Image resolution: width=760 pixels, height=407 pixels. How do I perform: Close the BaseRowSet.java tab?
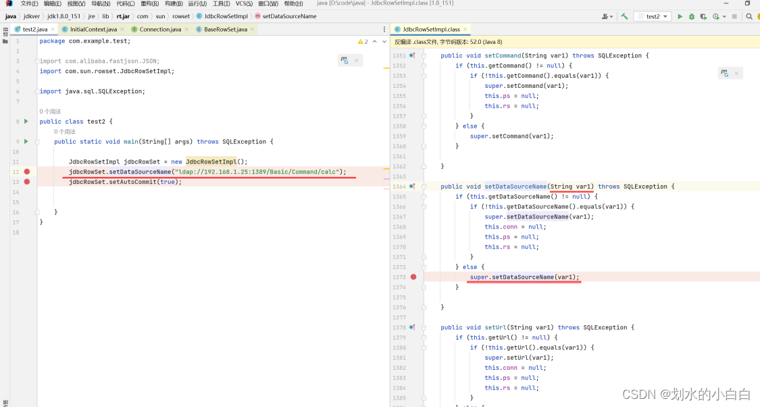point(252,30)
